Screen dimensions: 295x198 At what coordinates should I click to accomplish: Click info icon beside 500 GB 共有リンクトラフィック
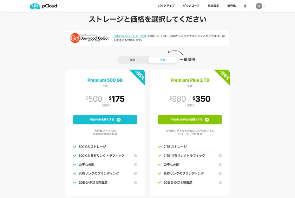135,156
